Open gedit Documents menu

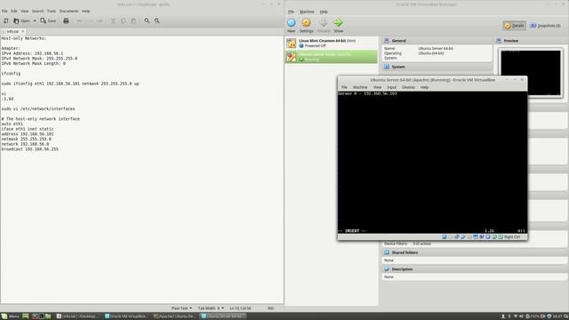pos(69,12)
